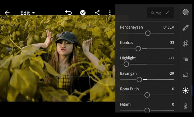The image size is (194, 117).
Task: Confirm edits with the checkmark icon
Action: click(x=83, y=13)
